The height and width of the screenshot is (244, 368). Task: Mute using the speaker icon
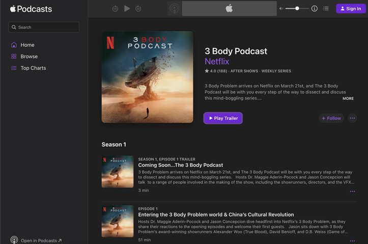click(x=281, y=9)
